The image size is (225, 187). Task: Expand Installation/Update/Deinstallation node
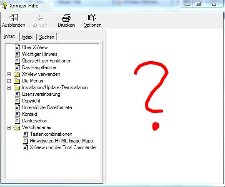(x=9, y=87)
